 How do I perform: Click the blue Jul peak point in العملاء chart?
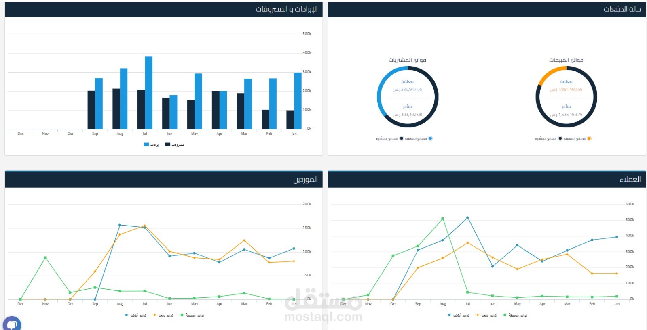(x=468, y=218)
